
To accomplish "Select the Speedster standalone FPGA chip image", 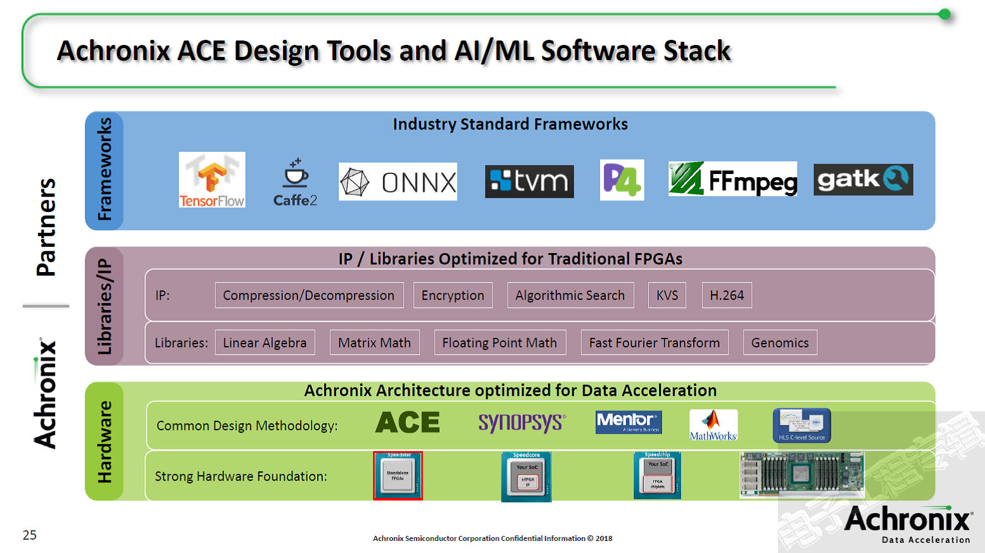I will click(x=398, y=476).
